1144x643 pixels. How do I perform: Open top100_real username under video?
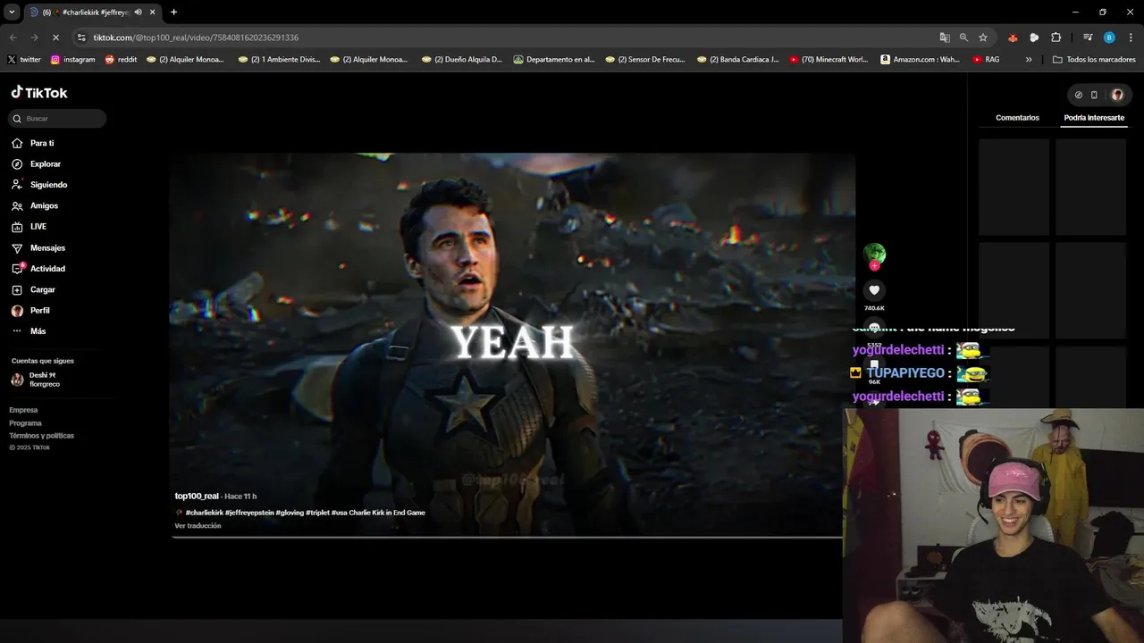coord(197,496)
